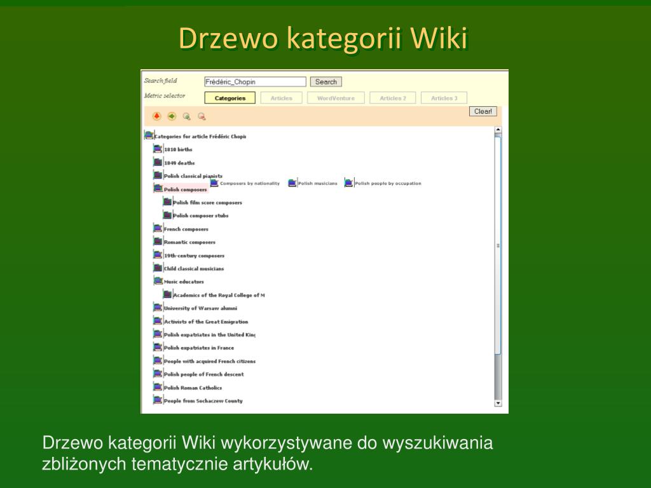
Task: Click folder icon of Polish film score composers
Action: point(167,201)
